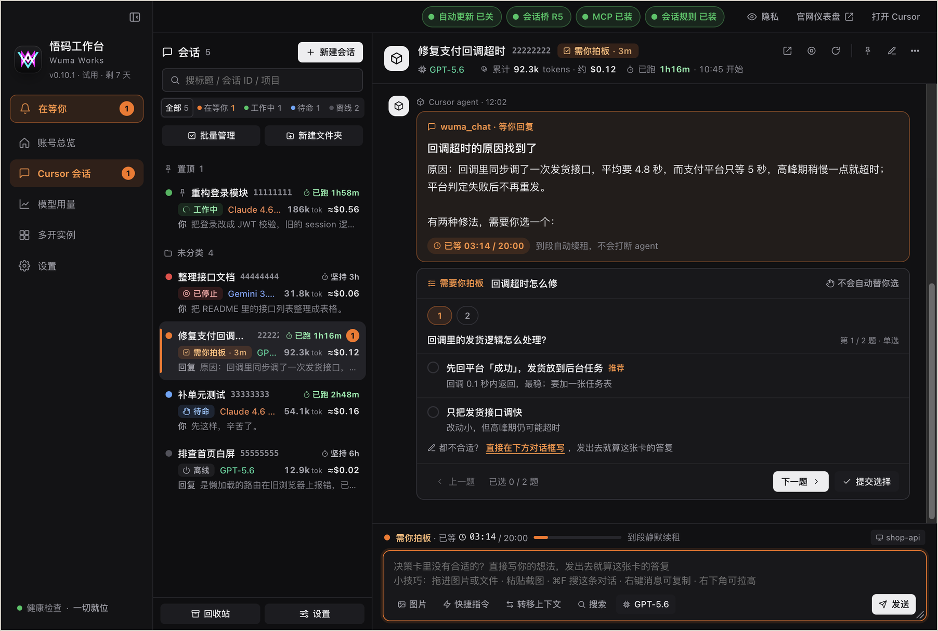Viewport: 938px width, 631px height.
Task: Open 整理接口文档 conversation
Action: coord(262,292)
